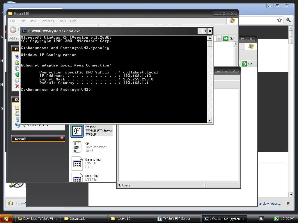Select the italiano.lng file icon

coord(77,163)
